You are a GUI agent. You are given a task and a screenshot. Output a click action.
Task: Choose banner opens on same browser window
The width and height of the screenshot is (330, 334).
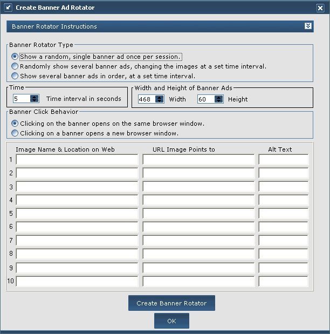(x=15, y=124)
